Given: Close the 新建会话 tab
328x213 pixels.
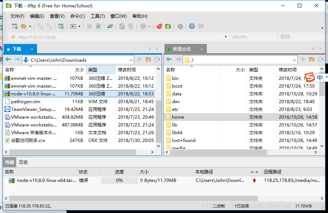Looking at the screenshot, I should [202, 50].
